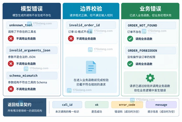Click 不调用业务函数 under invalid_arguments_json
The image size is (182, 122).
click(26, 64)
